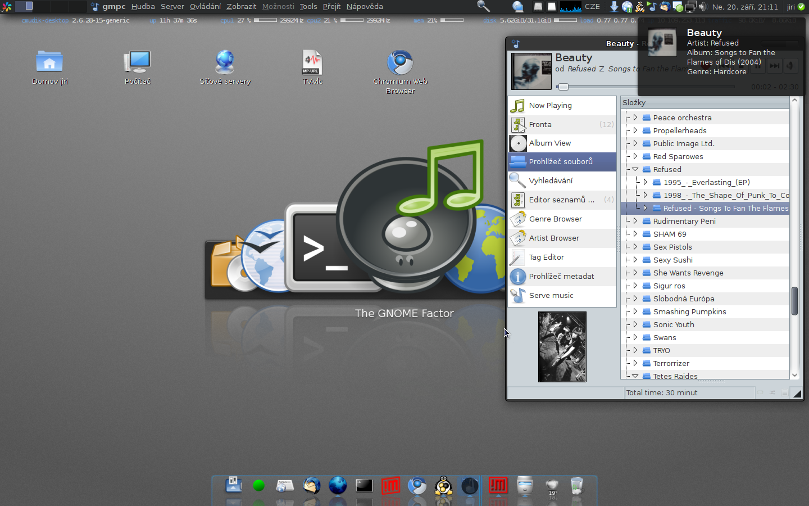Click the band photo below sidebar
This screenshot has height=506, width=809.
[562, 347]
